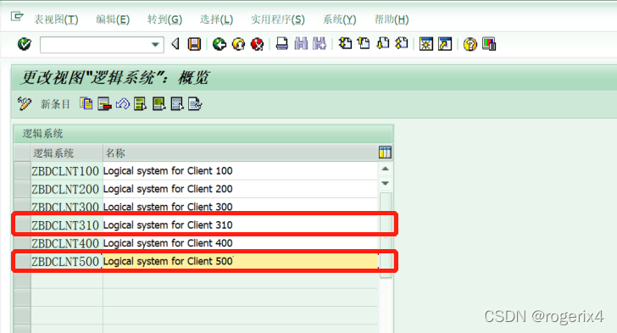This screenshot has width=617, height=333.
Task: Click the Create New Session icon
Action: 425,44
